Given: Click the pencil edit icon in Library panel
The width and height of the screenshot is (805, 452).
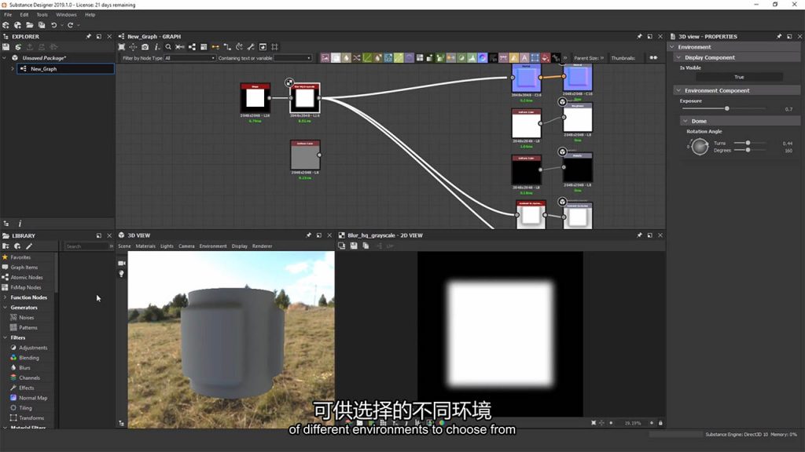Looking at the screenshot, I should click(x=29, y=246).
